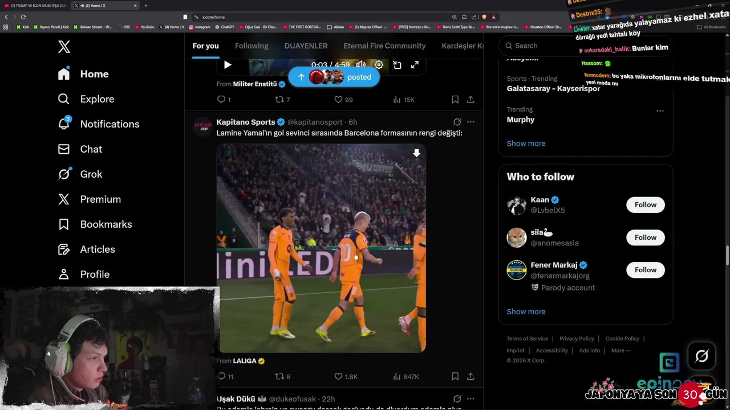Open the Terms of Service link
730x410 pixels.
527,338
